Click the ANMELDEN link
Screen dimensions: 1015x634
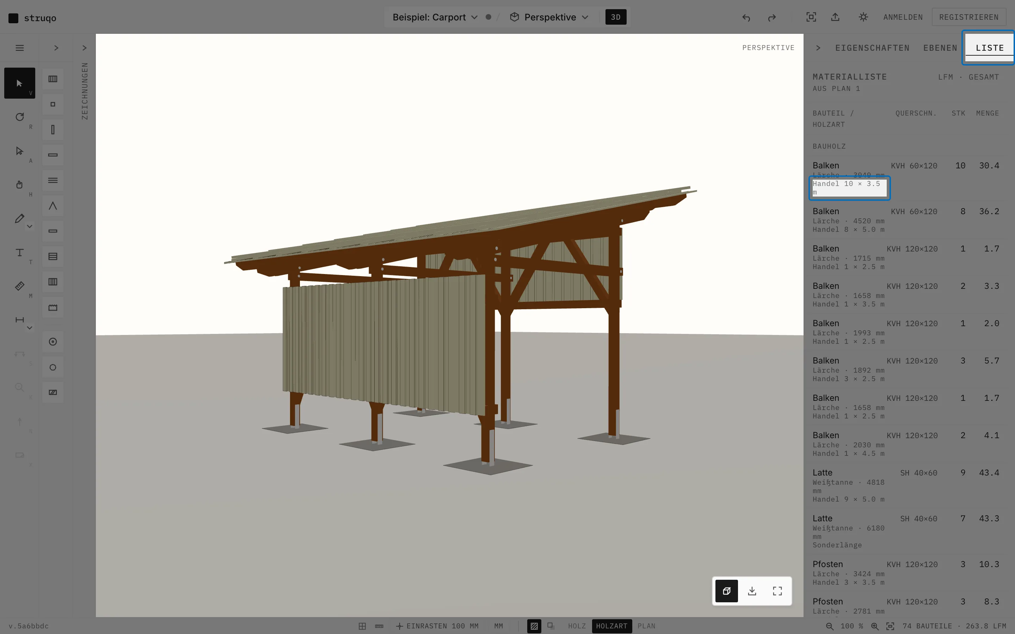pos(903,17)
